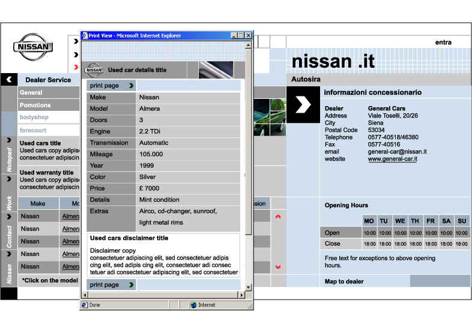Image resolution: width=472 pixels, height=311 pixels.
Task: Click the Internet Explorer icon in popup title bar
Action: point(85,35)
